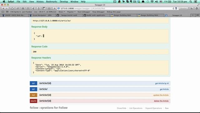Image resolution: width=200 pixels, height=113 pixels.
Task: Expand GET /article/{id} operation
Action: point(100,83)
